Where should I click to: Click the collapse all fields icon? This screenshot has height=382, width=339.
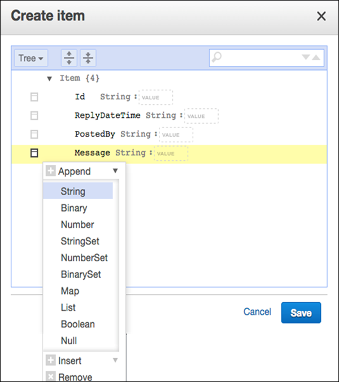(88, 58)
